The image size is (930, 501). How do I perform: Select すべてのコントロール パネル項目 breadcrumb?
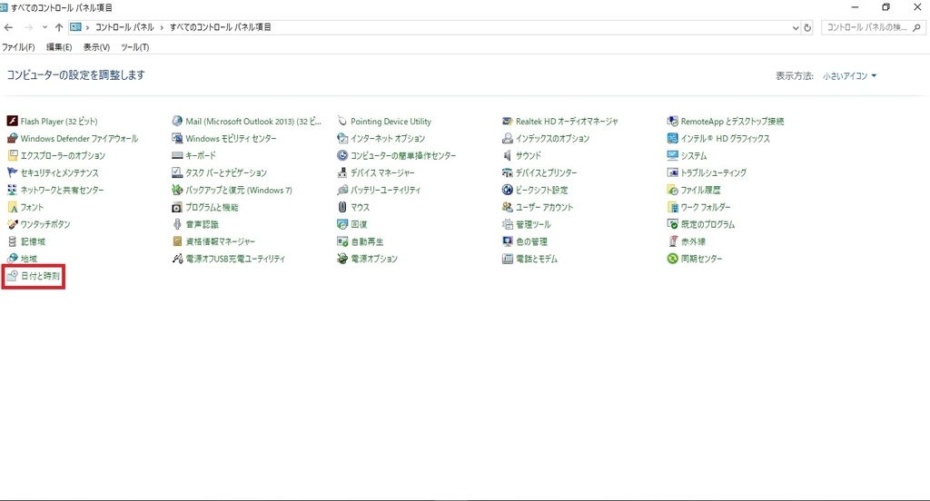(x=220, y=27)
